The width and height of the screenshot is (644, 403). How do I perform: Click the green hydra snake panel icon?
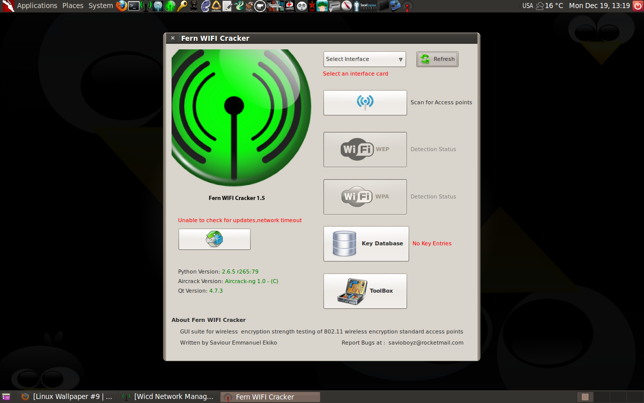pyautogui.click(x=239, y=6)
